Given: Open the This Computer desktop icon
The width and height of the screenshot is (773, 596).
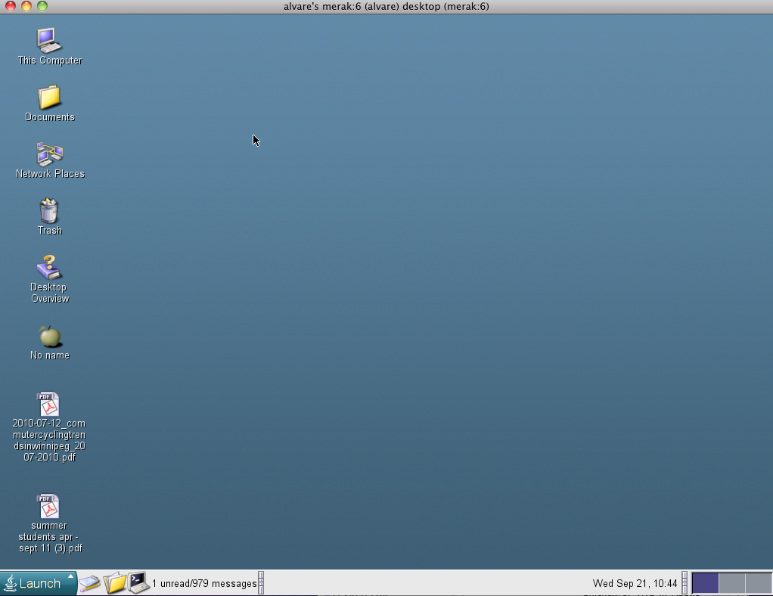Looking at the screenshot, I should [x=49, y=40].
